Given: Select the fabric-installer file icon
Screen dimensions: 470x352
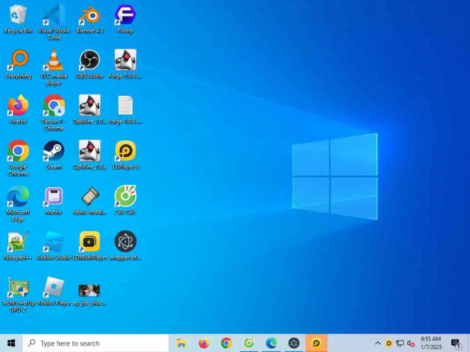Looking at the screenshot, I should click(x=90, y=201).
